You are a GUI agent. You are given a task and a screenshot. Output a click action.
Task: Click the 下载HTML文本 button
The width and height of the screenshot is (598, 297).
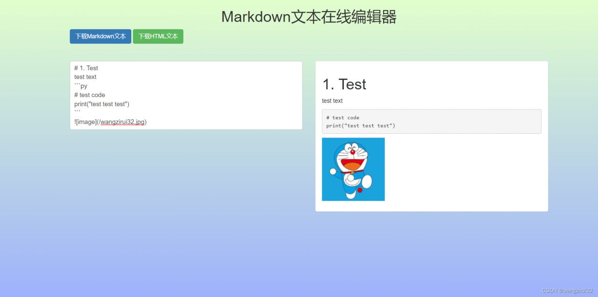[158, 36]
